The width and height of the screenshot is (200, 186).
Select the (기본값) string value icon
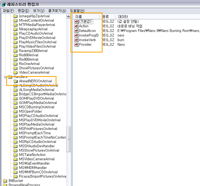tap(76, 21)
